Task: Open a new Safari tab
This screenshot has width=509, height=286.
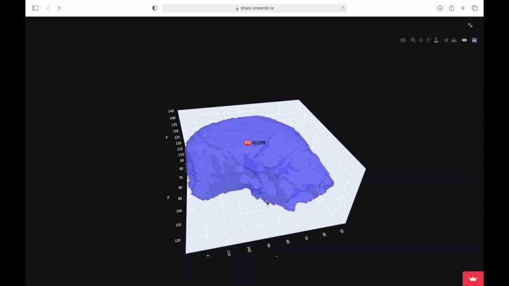Action: click(463, 8)
